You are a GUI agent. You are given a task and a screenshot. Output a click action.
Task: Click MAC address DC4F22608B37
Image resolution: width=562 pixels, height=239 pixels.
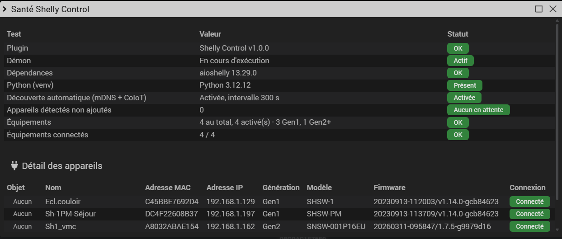click(x=171, y=214)
